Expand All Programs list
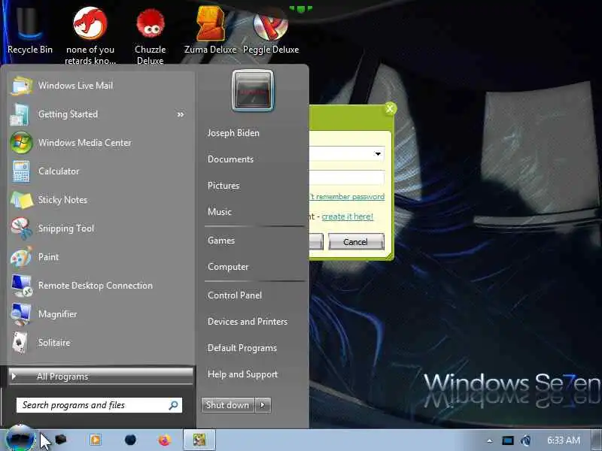 [101, 377]
